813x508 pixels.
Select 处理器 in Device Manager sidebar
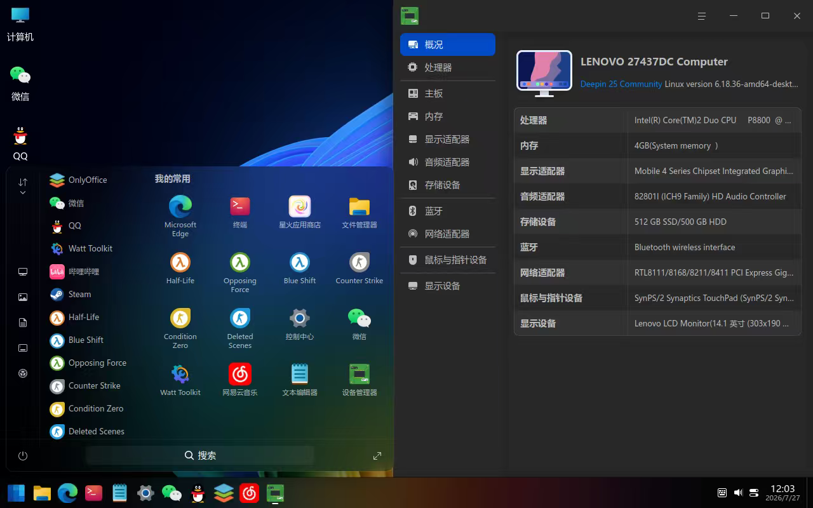(448, 67)
